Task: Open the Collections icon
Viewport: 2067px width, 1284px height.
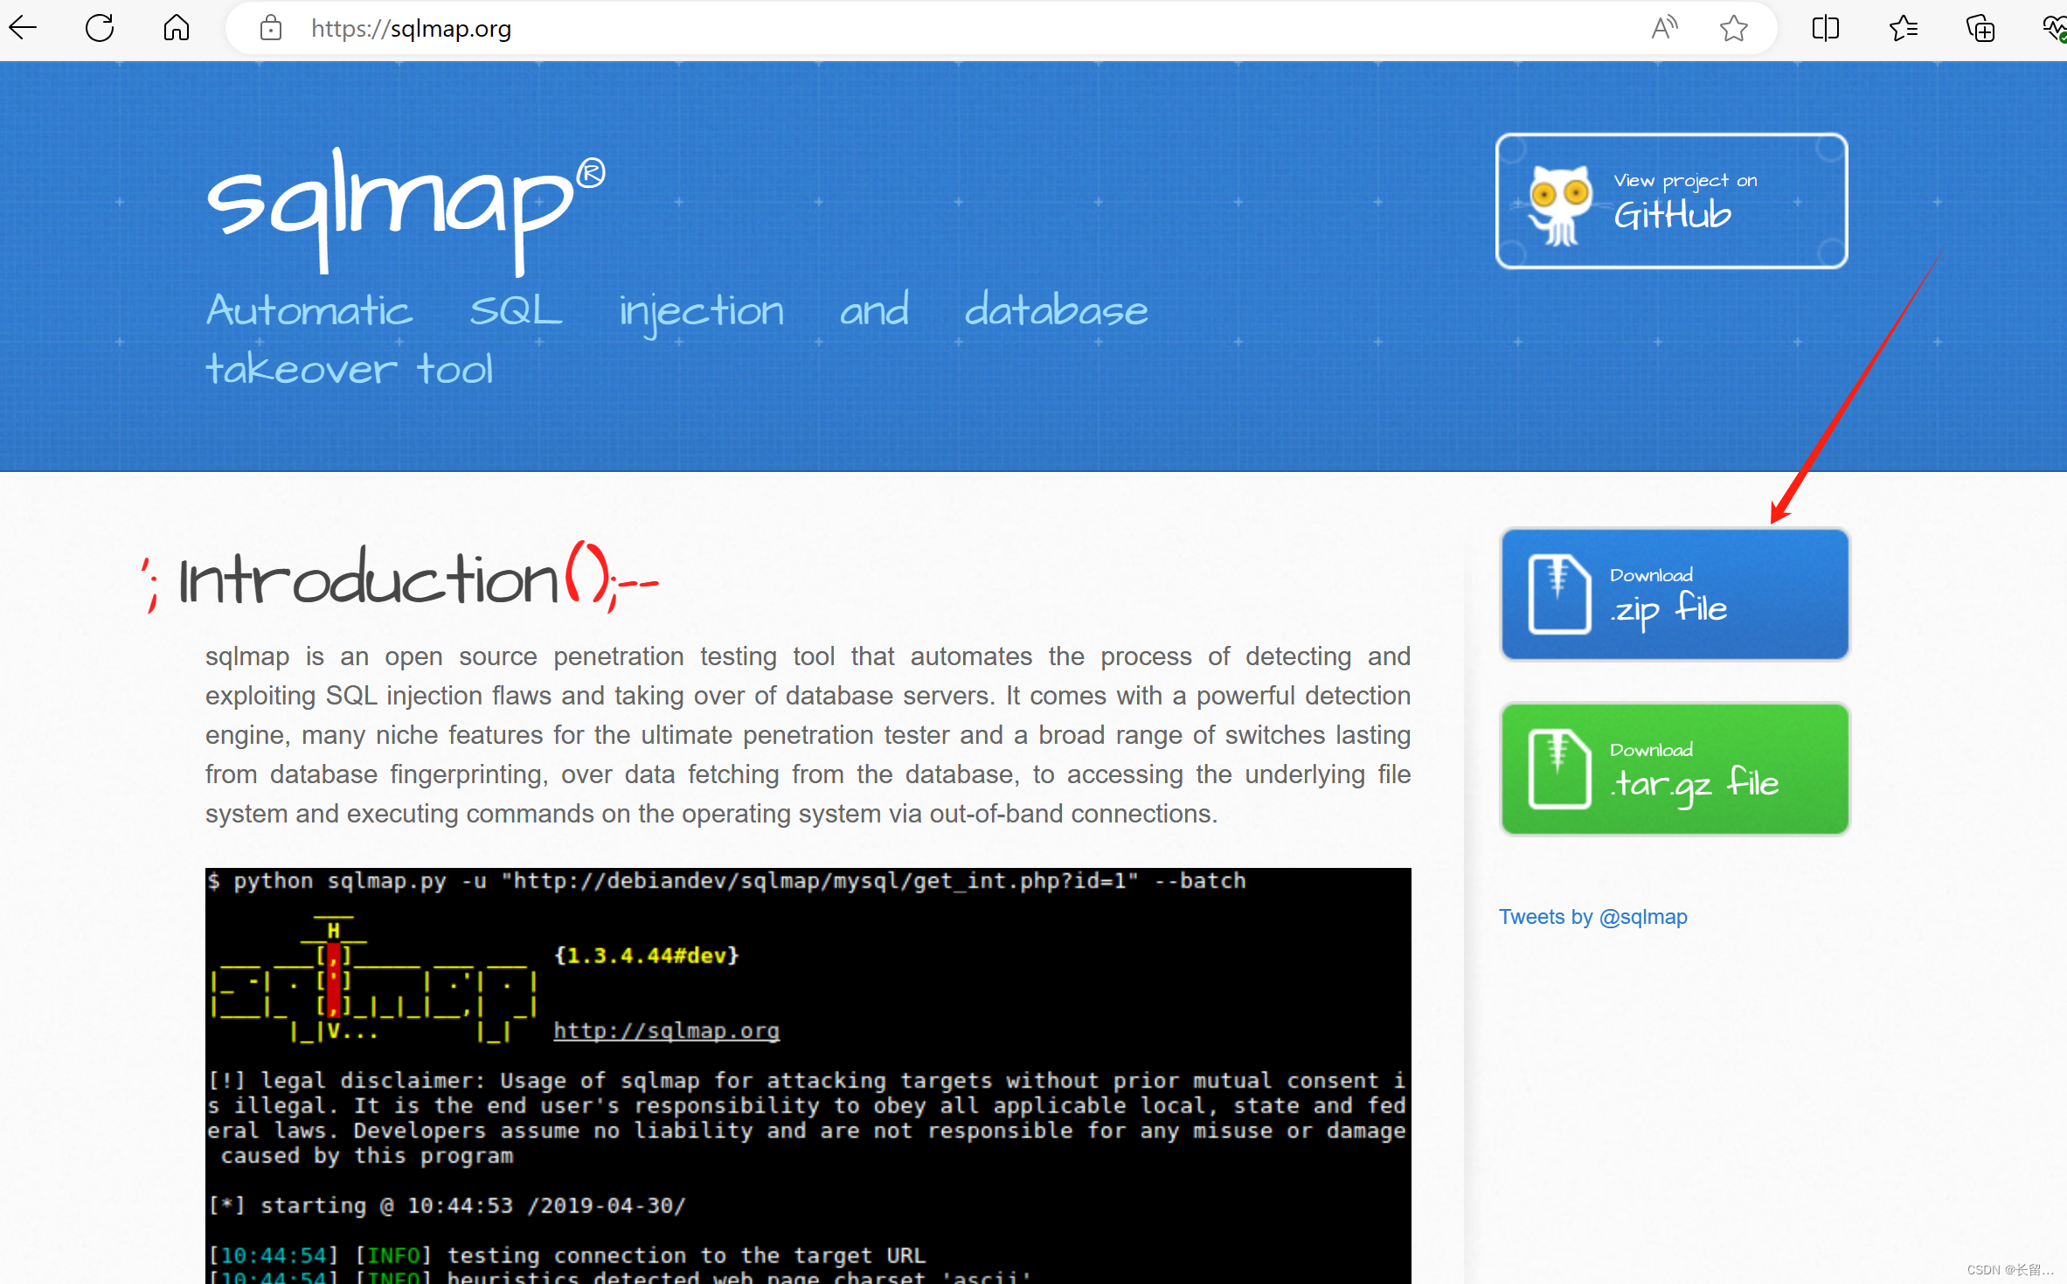Action: click(1980, 28)
